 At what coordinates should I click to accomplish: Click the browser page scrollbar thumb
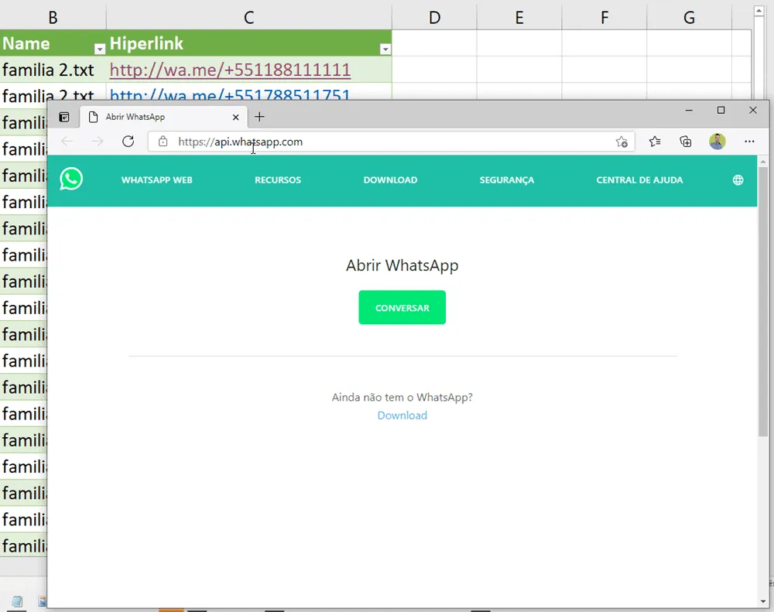click(x=763, y=302)
